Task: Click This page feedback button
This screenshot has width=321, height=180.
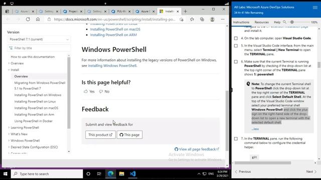Action: point(129,134)
